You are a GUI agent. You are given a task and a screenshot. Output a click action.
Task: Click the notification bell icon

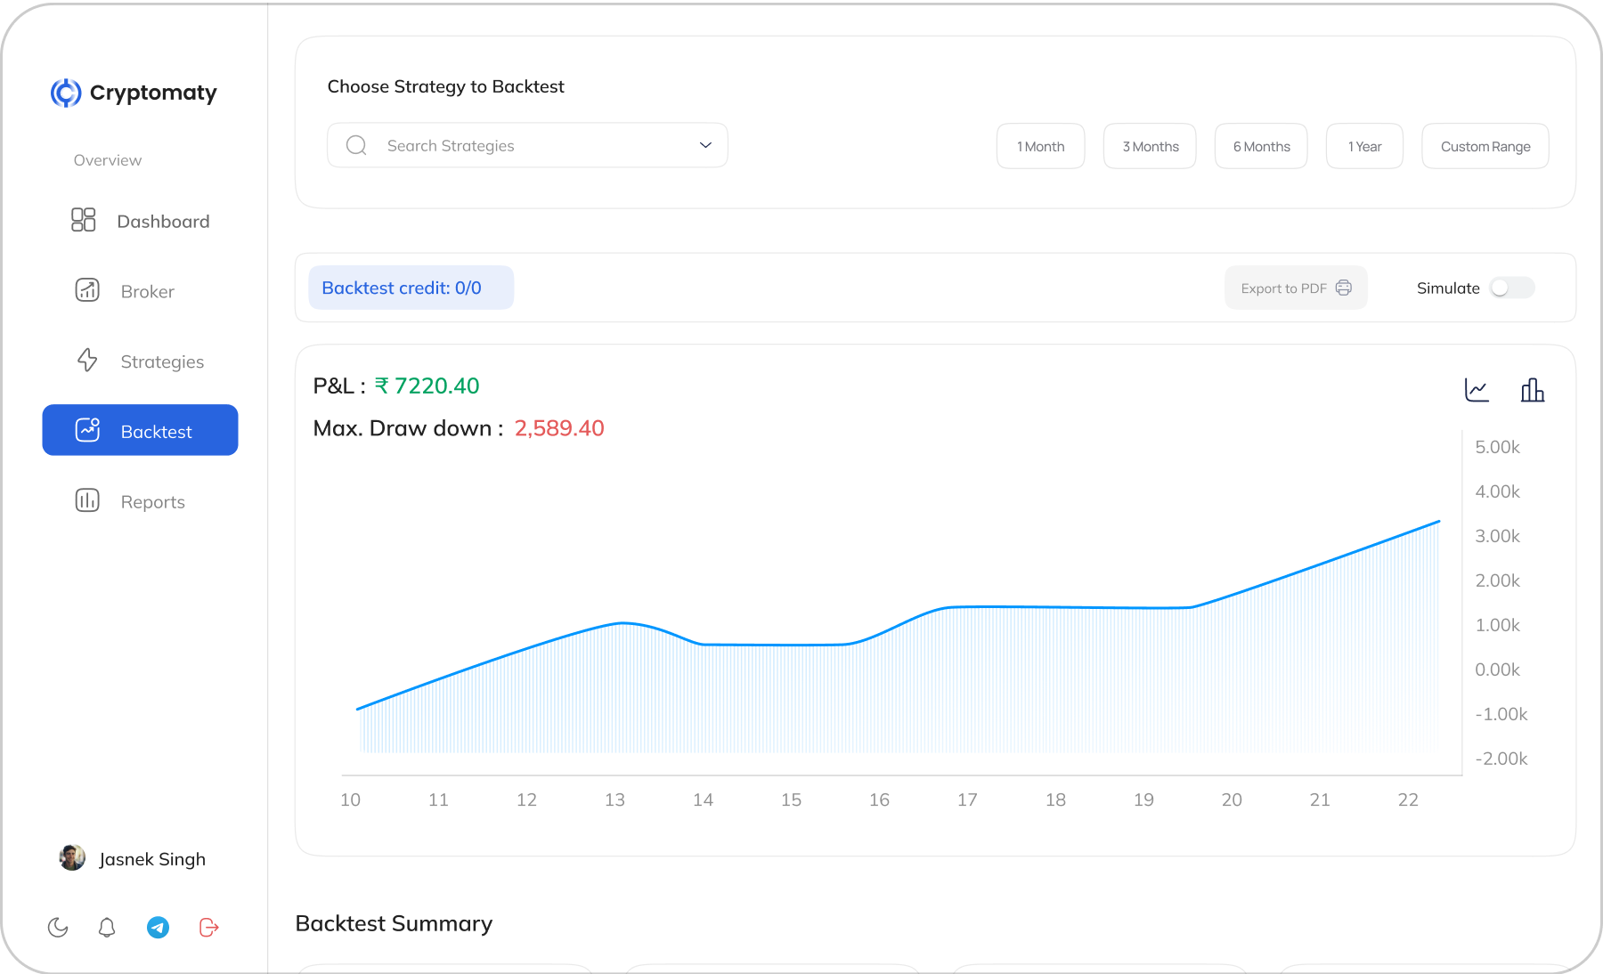point(107,927)
